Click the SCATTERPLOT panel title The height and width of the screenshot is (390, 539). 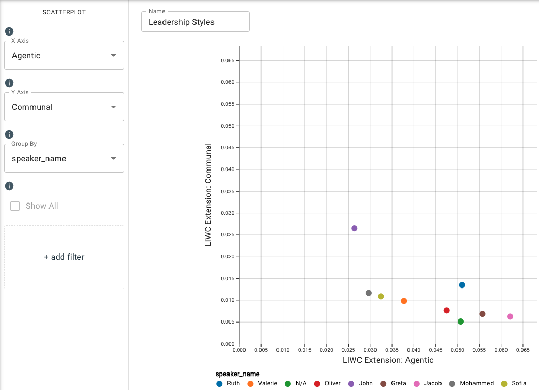pos(63,12)
